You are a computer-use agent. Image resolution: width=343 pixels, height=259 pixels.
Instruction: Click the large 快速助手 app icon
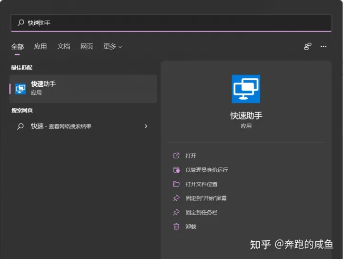coord(246,89)
